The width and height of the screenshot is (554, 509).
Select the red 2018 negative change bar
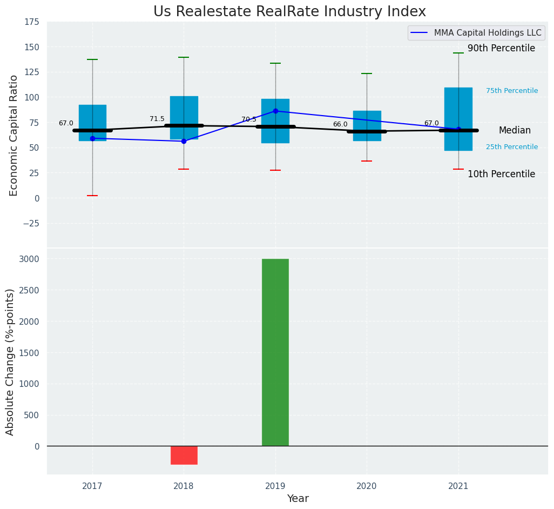click(x=184, y=455)
